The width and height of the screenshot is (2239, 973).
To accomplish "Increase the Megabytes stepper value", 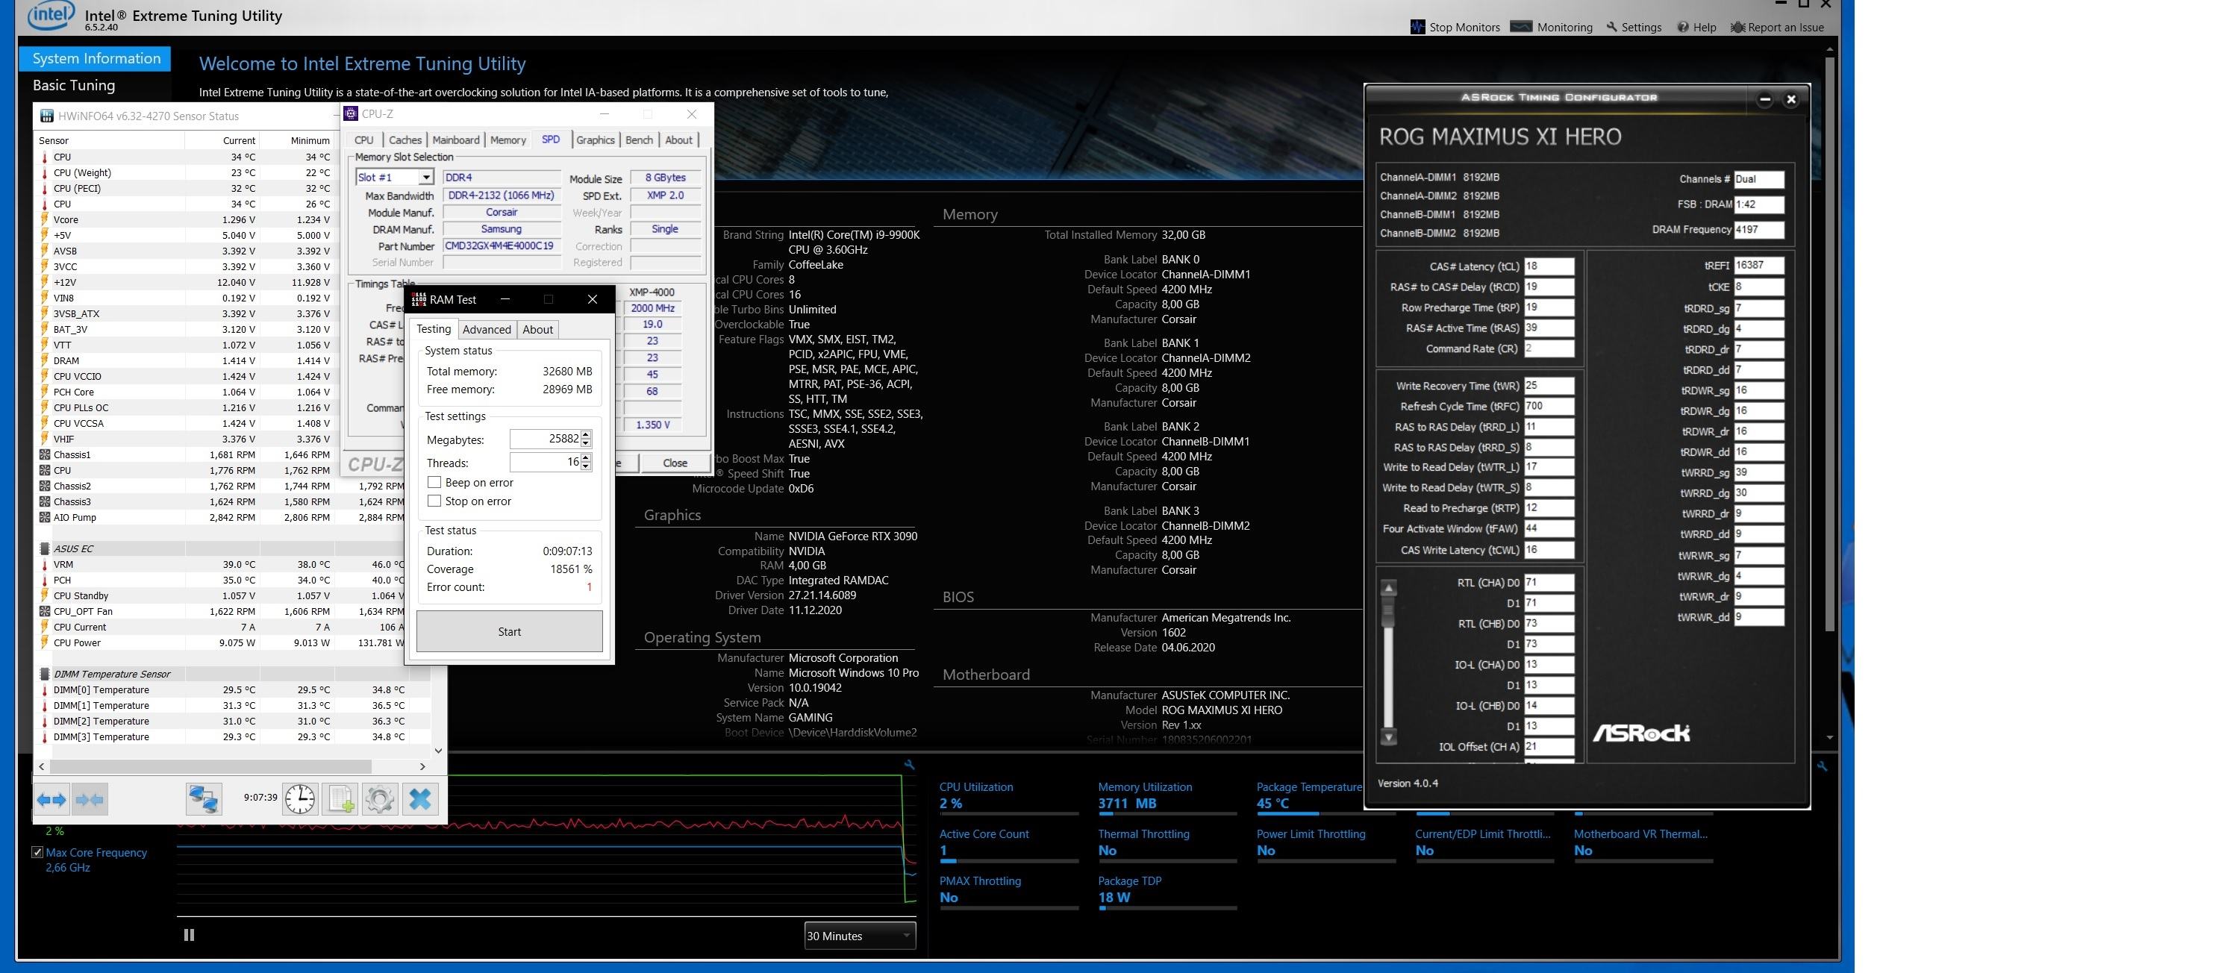I will [586, 435].
